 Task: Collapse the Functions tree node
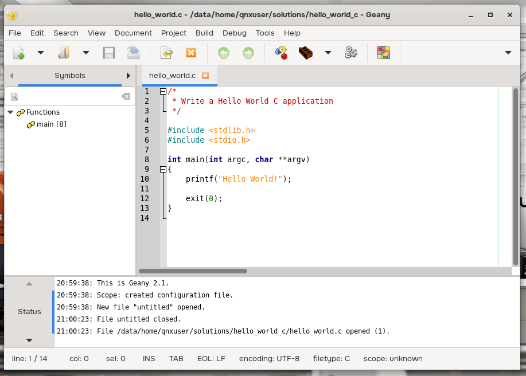[10, 112]
